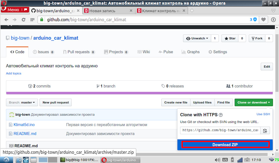
Task: Click the Clone with HTTPS help icon
Action: tap(221, 115)
